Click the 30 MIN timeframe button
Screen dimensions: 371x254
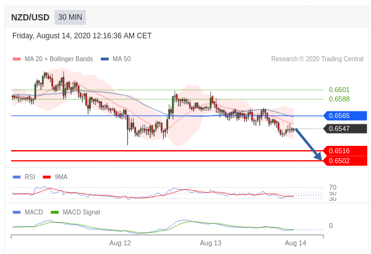point(70,17)
